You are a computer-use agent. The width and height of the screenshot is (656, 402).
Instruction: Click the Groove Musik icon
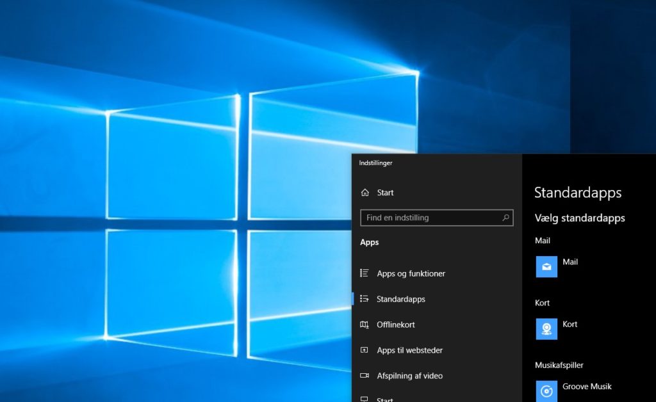click(546, 390)
